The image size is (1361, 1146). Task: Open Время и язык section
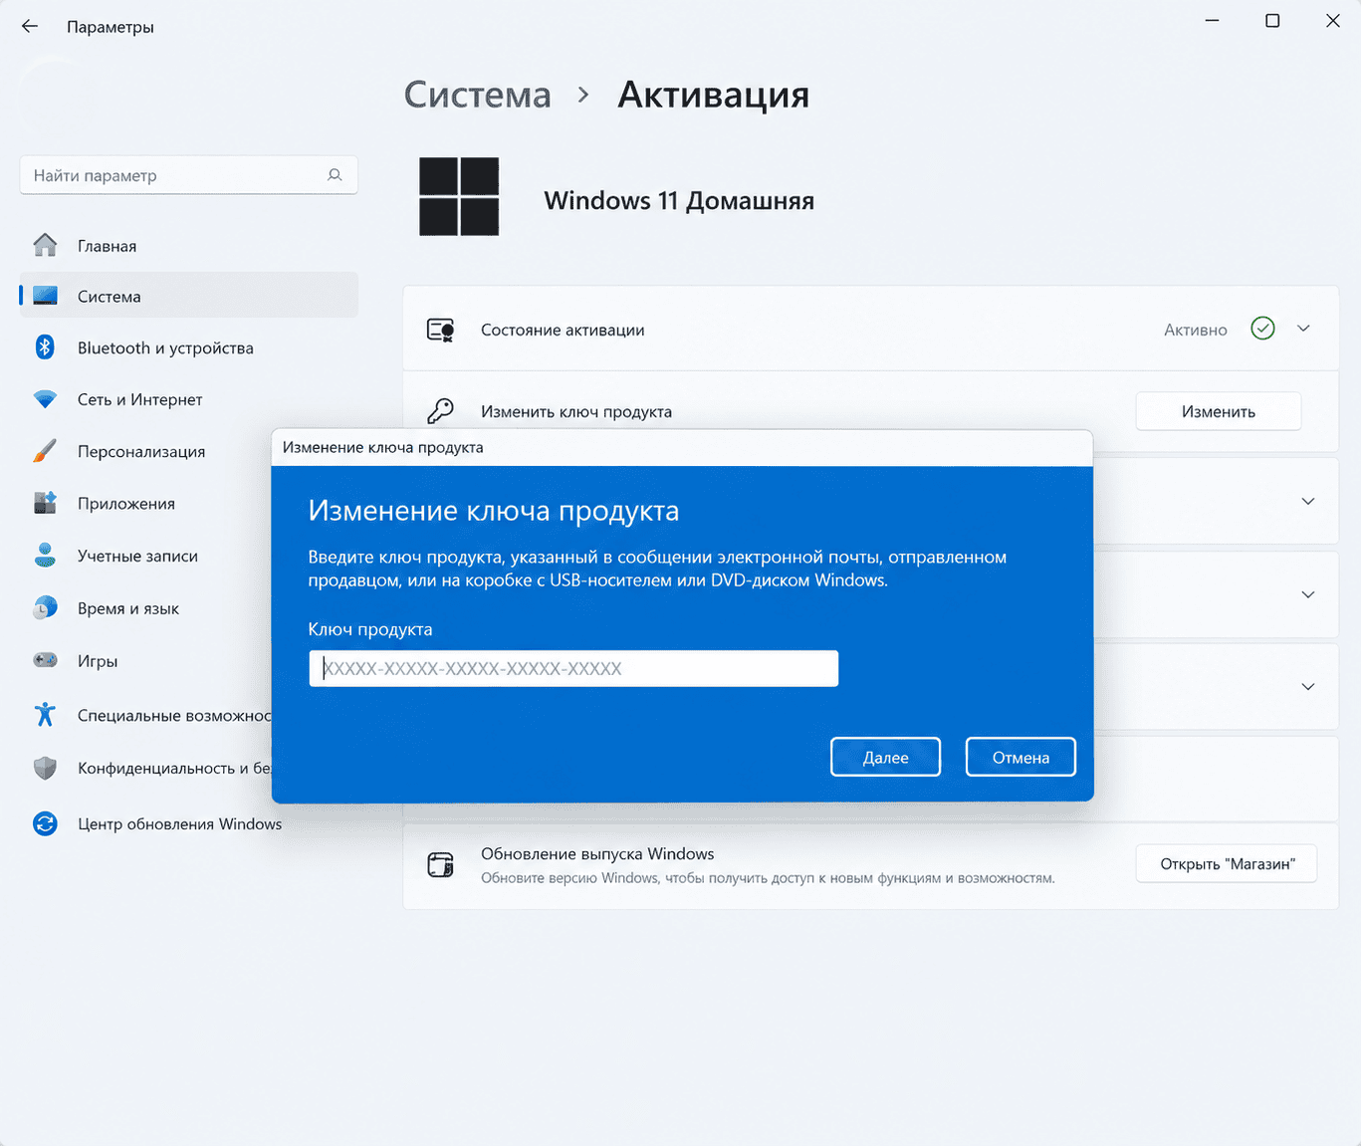(x=145, y=608)
